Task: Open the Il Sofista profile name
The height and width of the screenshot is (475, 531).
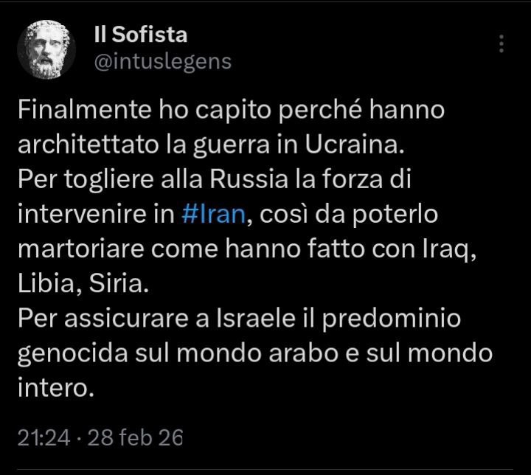Action: tap(141, 34)
